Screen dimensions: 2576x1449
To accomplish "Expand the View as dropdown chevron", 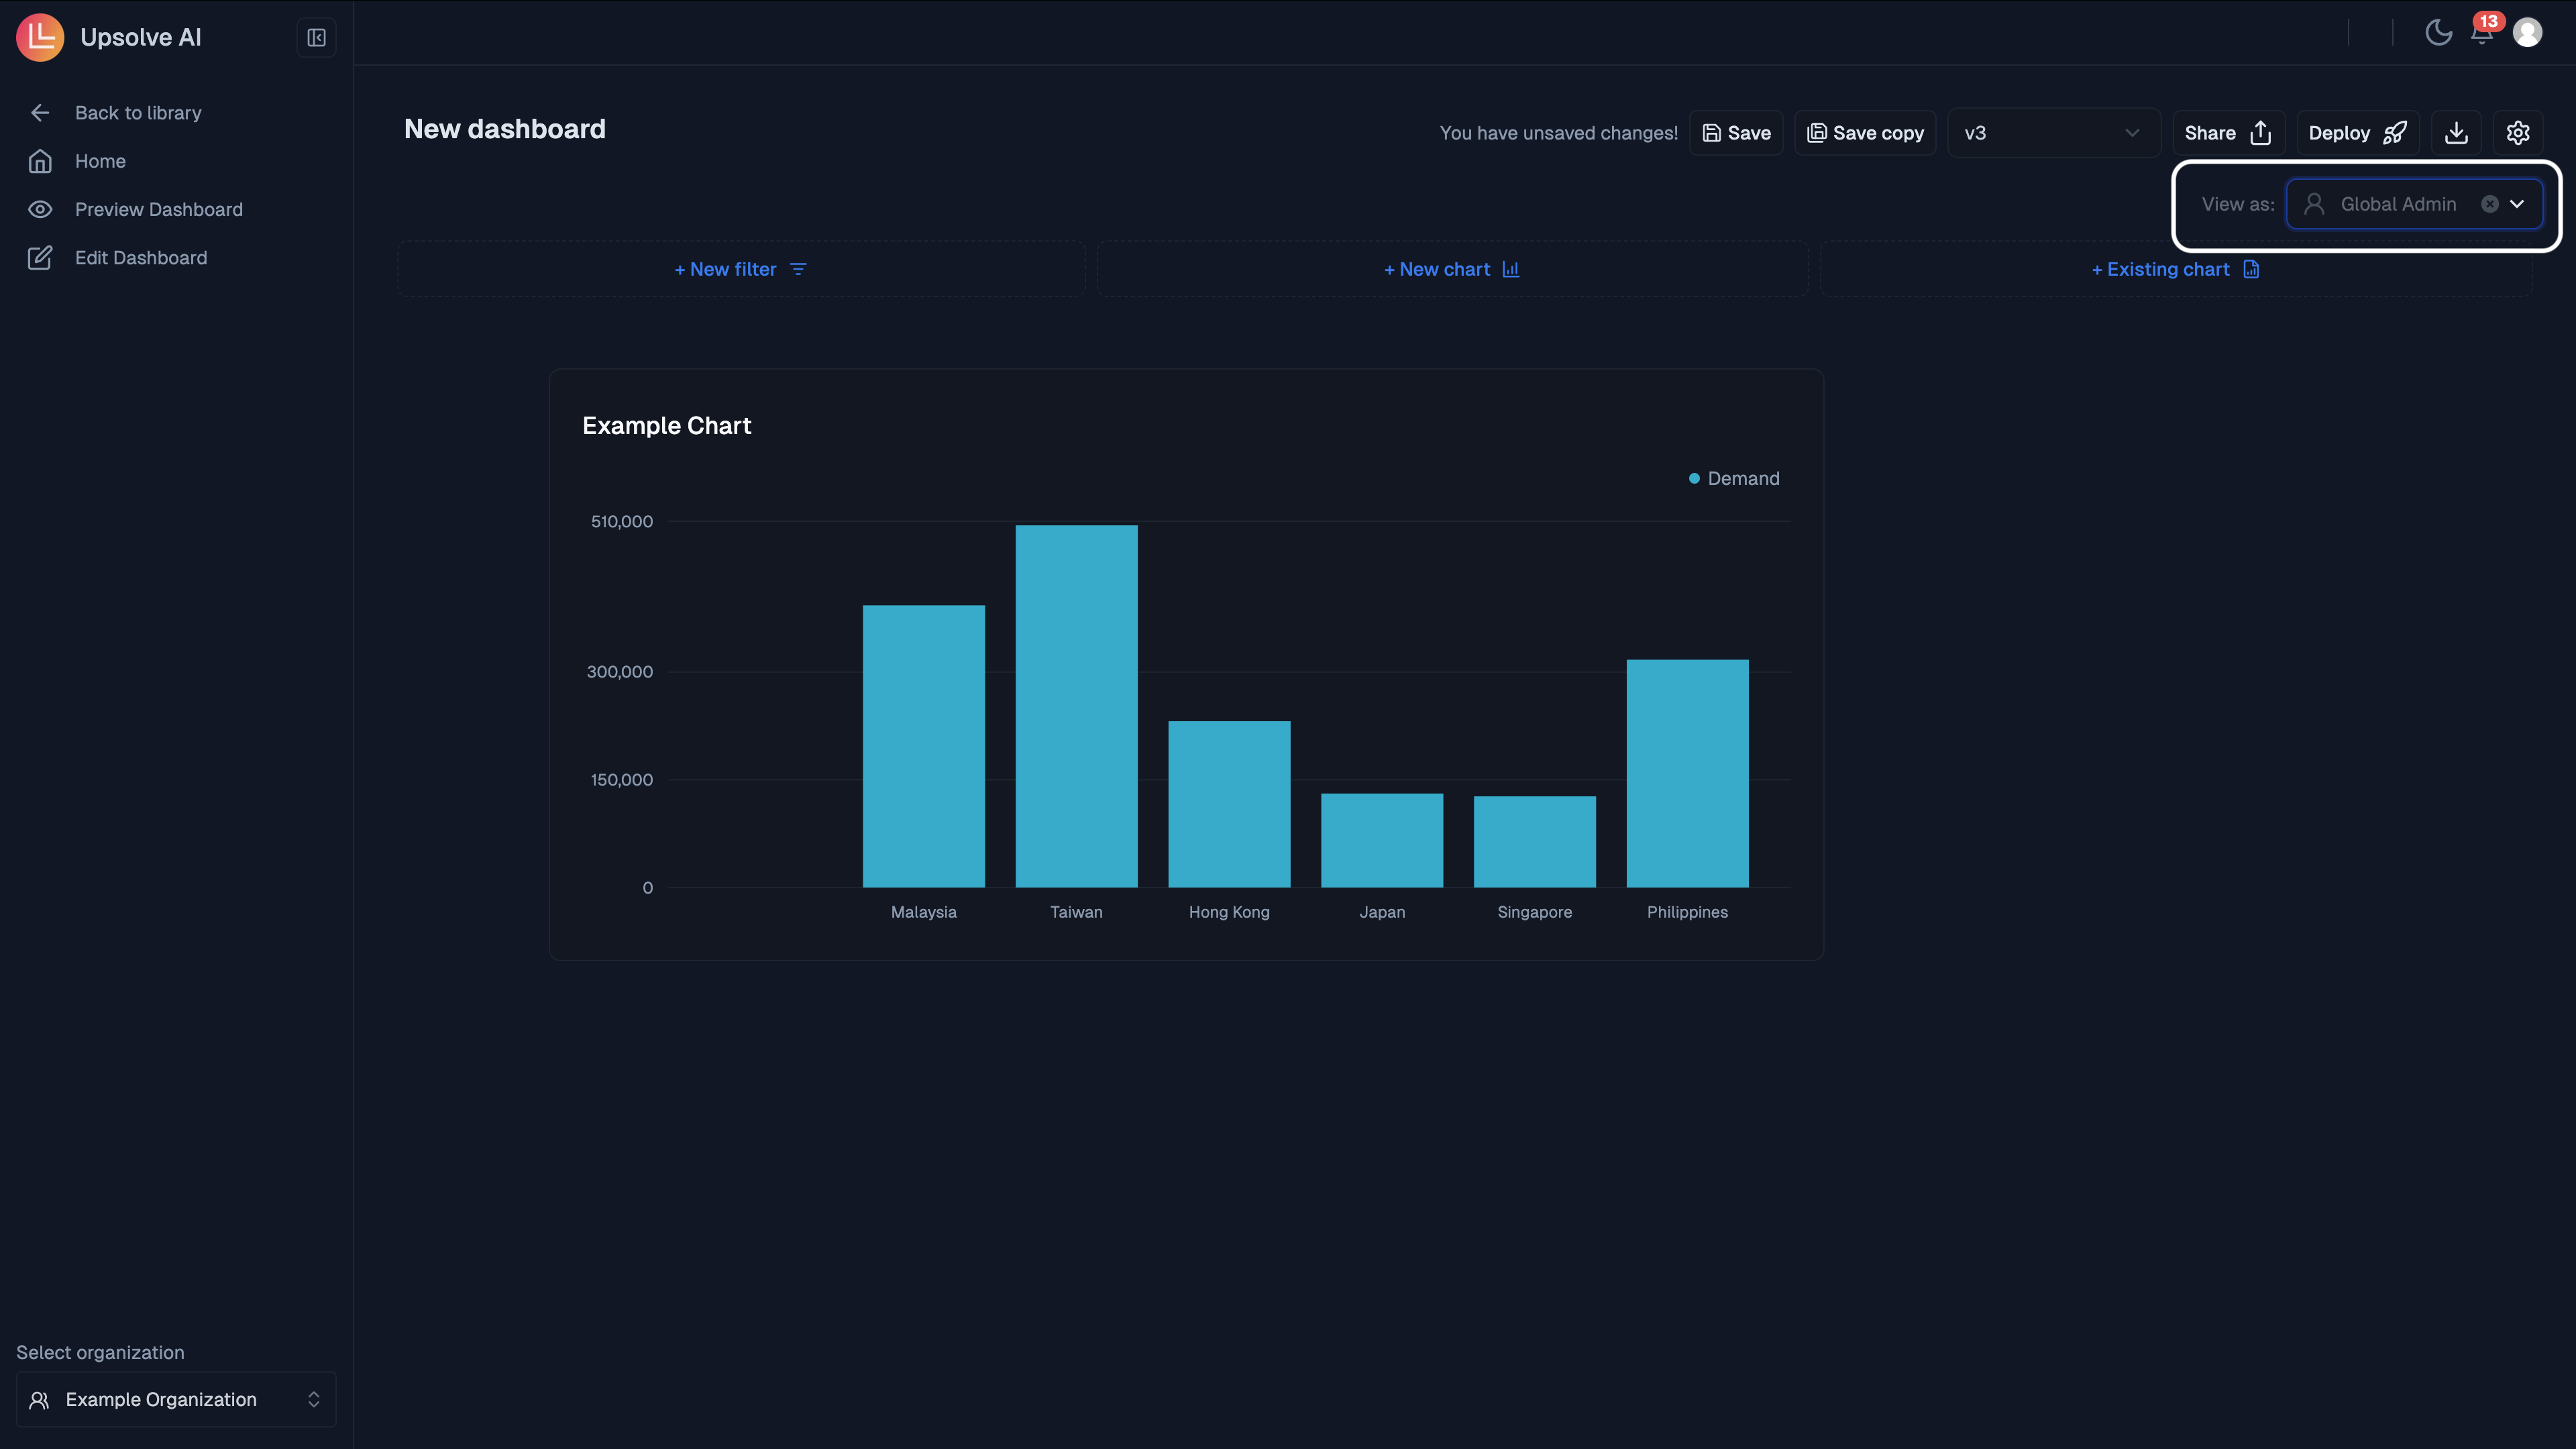I will coord(2517,204).
